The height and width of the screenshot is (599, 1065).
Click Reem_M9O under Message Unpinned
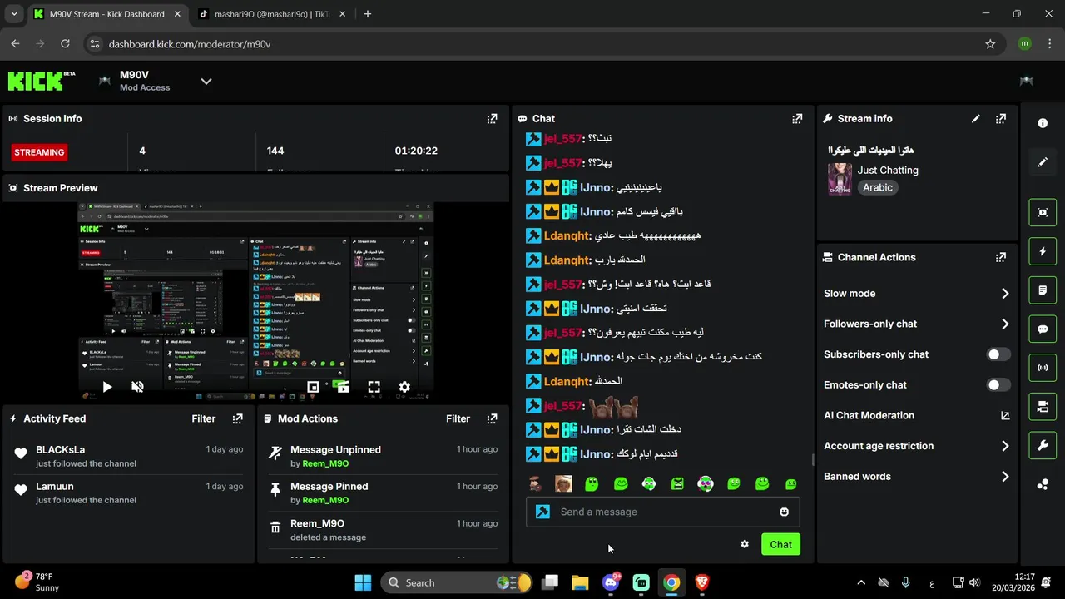coord(325,463)
